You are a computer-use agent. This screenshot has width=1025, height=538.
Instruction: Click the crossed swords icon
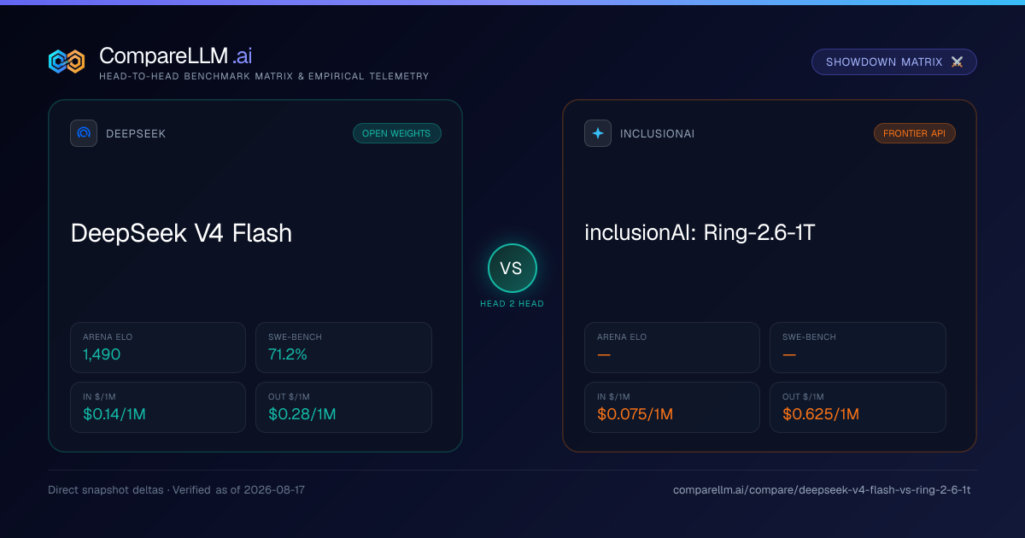pyautogui.click(x=957, y=62)
